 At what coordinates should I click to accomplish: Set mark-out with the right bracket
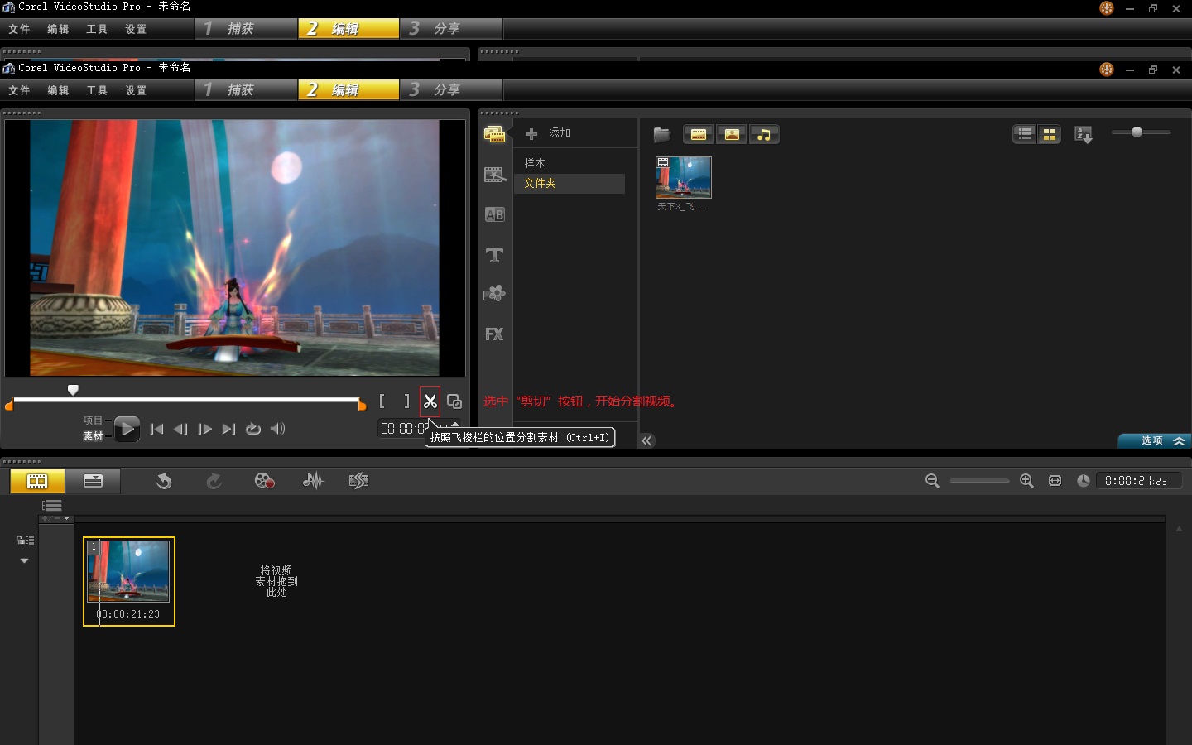[x=406, y=401]
